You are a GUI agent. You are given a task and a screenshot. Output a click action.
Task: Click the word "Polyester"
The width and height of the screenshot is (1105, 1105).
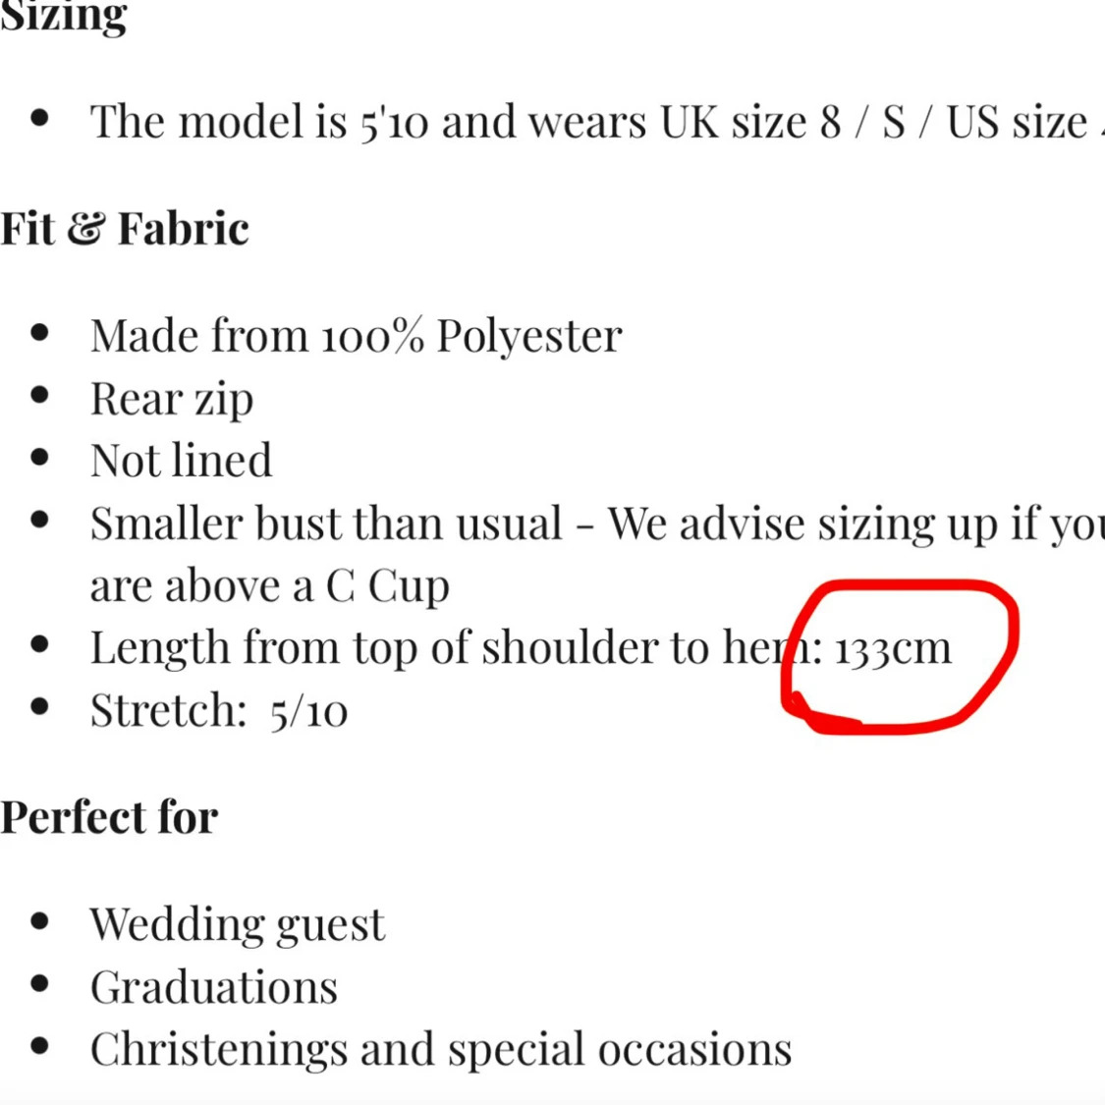528,336
